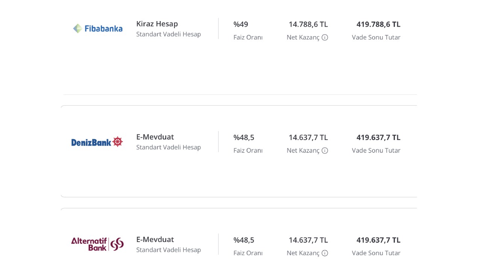Open Net Kazanç info icon for Alternatif Bank
Image resolution: width=481 pixels, height=271 pixels.
click(x=325, y=253)
